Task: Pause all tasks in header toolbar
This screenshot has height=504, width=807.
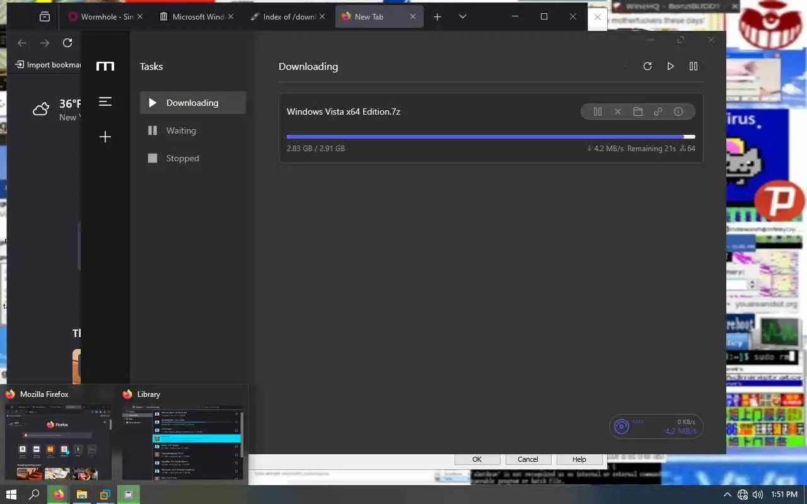Action: 694,66
